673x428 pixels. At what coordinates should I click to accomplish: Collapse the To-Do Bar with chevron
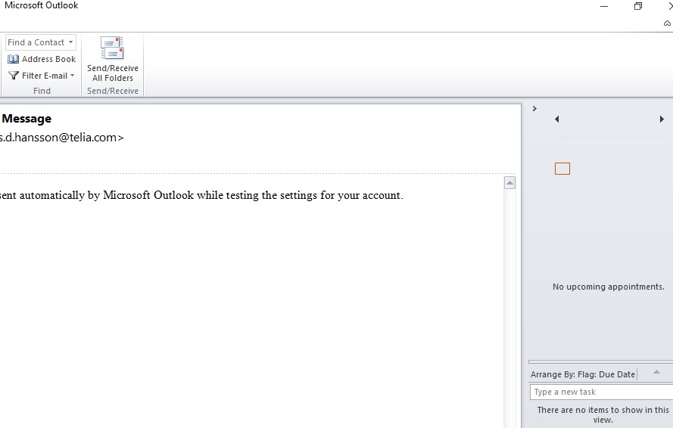tap(534, 108)
